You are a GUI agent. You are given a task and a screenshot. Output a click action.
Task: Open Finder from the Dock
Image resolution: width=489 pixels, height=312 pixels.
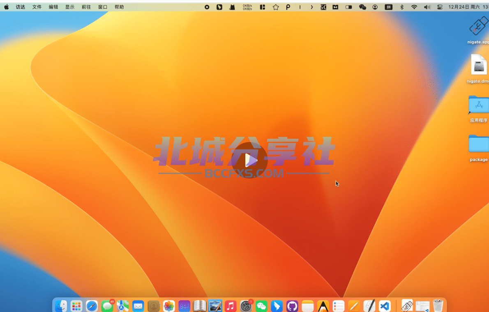click(61, 306)
